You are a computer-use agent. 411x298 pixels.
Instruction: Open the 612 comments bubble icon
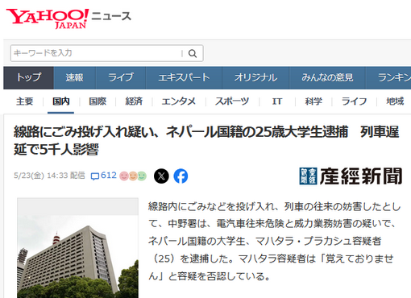point(95,176)
